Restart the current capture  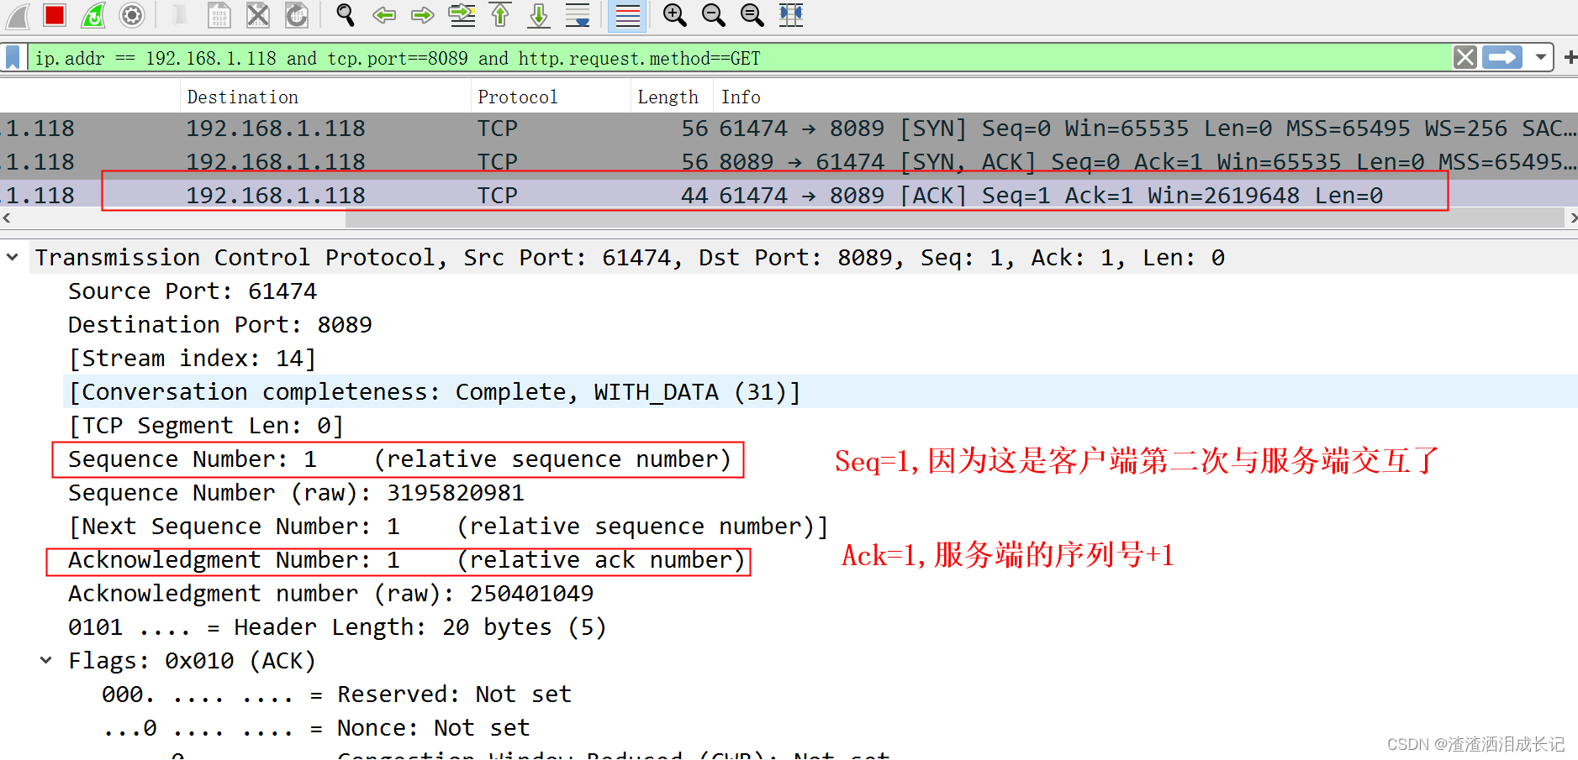click(93, 15)
